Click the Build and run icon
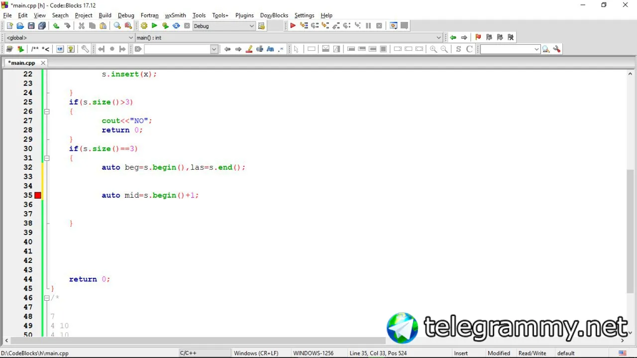The width and height of the screenshot is (637, 358). (x=165, y=26)
